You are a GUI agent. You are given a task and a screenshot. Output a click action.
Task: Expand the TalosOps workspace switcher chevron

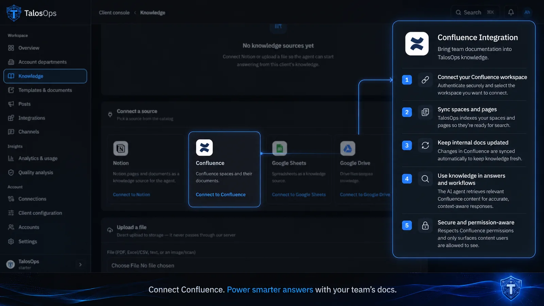[81, 265]
